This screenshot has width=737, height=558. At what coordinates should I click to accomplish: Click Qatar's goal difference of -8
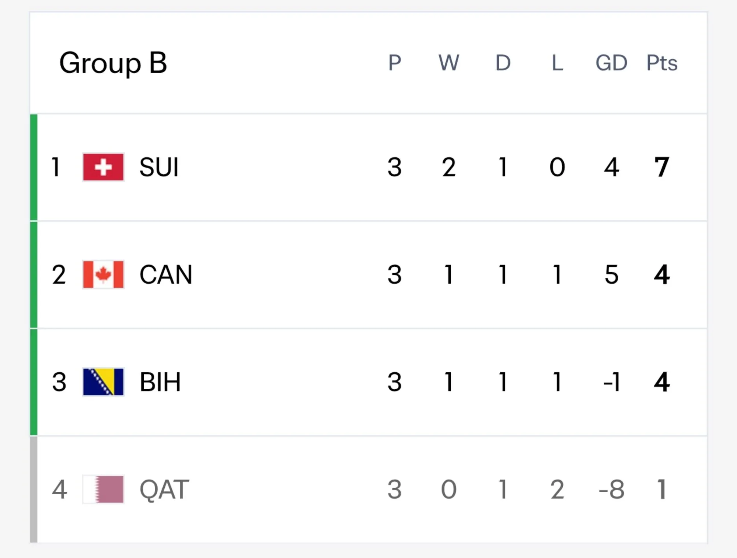click(x=611, y=489)
